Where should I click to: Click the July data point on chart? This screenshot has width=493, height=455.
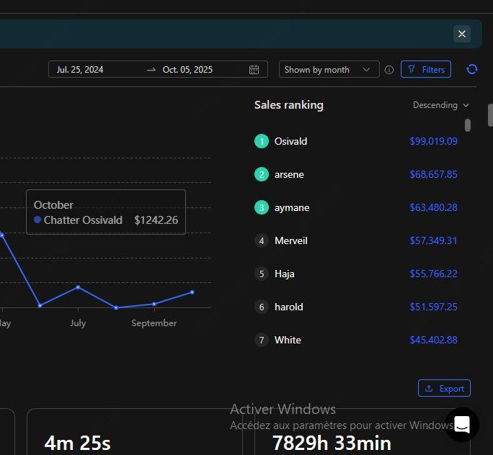click(x=78, y=287)
